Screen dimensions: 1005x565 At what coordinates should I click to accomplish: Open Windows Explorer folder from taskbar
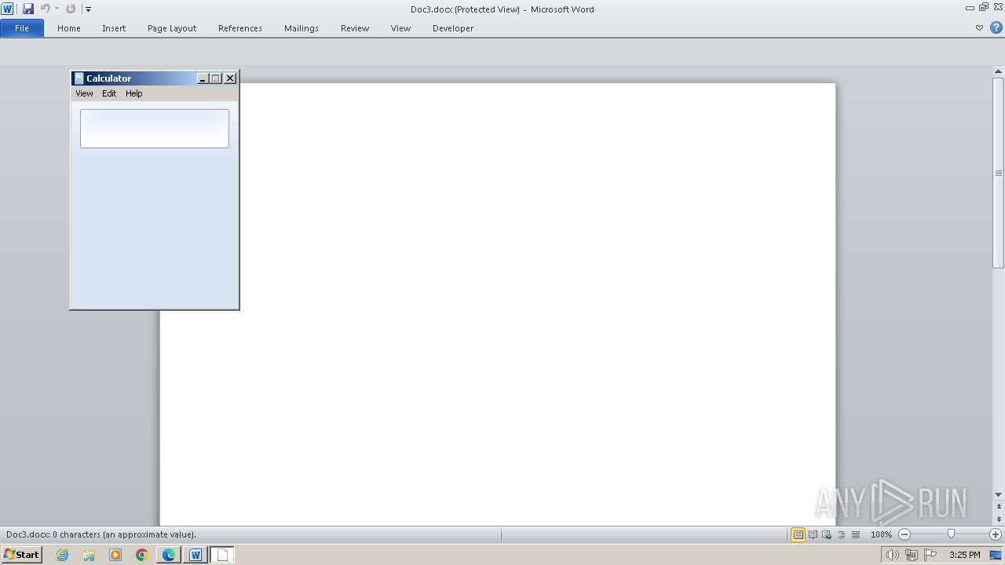(89, 555)
